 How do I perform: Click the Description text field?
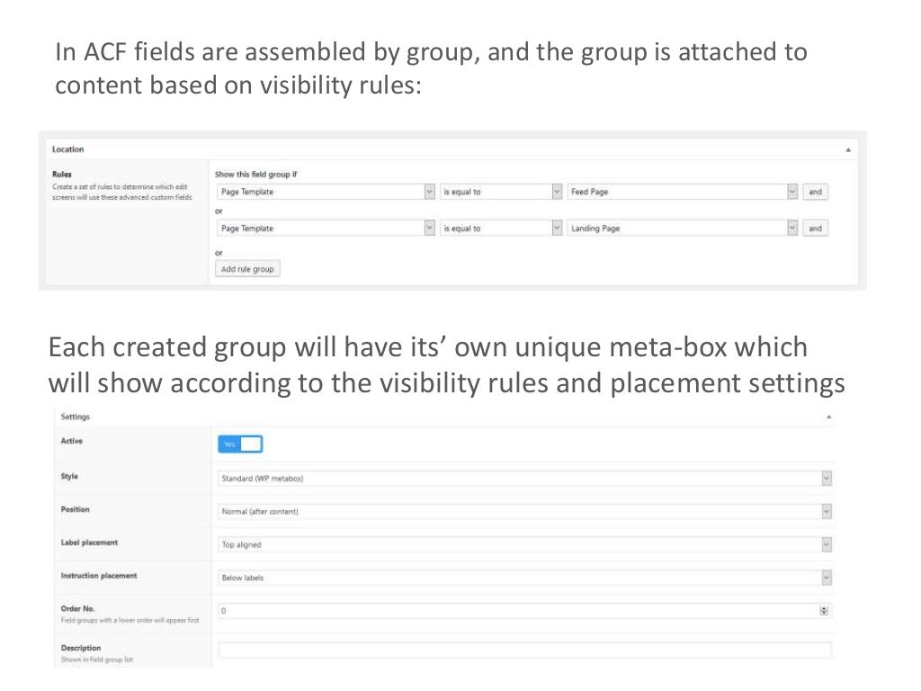(x=524, y=650)
